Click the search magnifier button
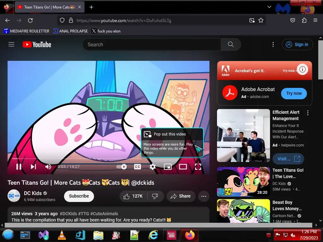Viewport: 323px width, 242px height. tap(231, 44)
